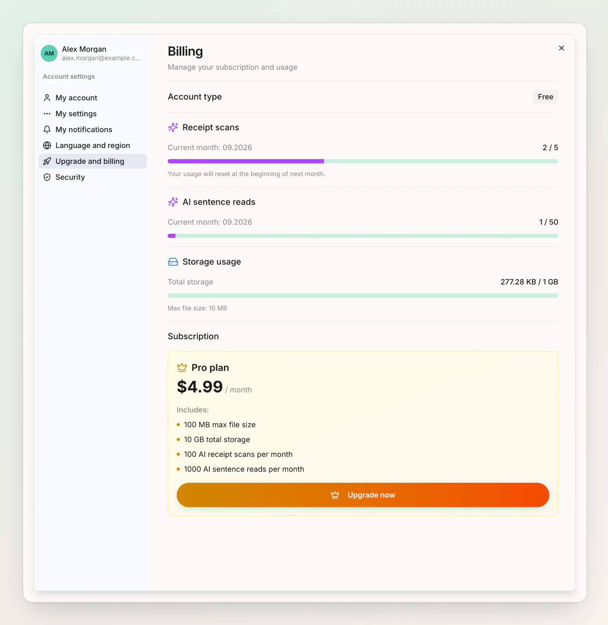The width and height of the screenshot is (608, 625).
Task: Select Language and region
Action: pyautogui.click(x=92, y=145)
